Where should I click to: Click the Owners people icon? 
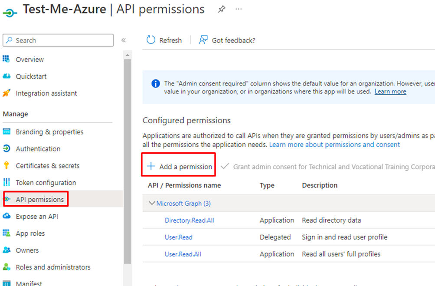pyautogui.click(x=7, y=250)
